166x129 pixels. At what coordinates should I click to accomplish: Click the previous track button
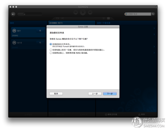[76, 12]
